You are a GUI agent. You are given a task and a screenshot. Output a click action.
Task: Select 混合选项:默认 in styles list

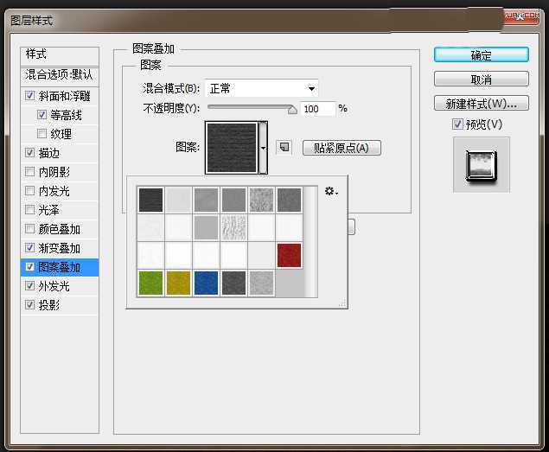click(60, 75)
